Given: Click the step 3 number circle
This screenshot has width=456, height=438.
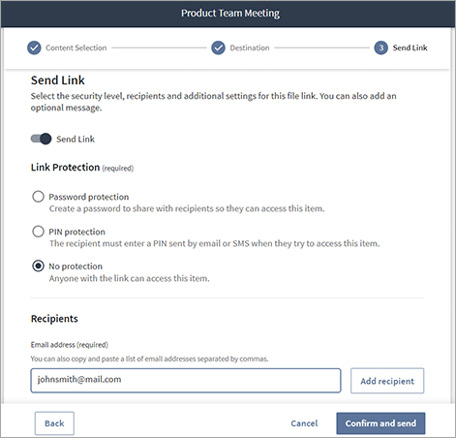Looking at the screenshot, I should (380, 47).
